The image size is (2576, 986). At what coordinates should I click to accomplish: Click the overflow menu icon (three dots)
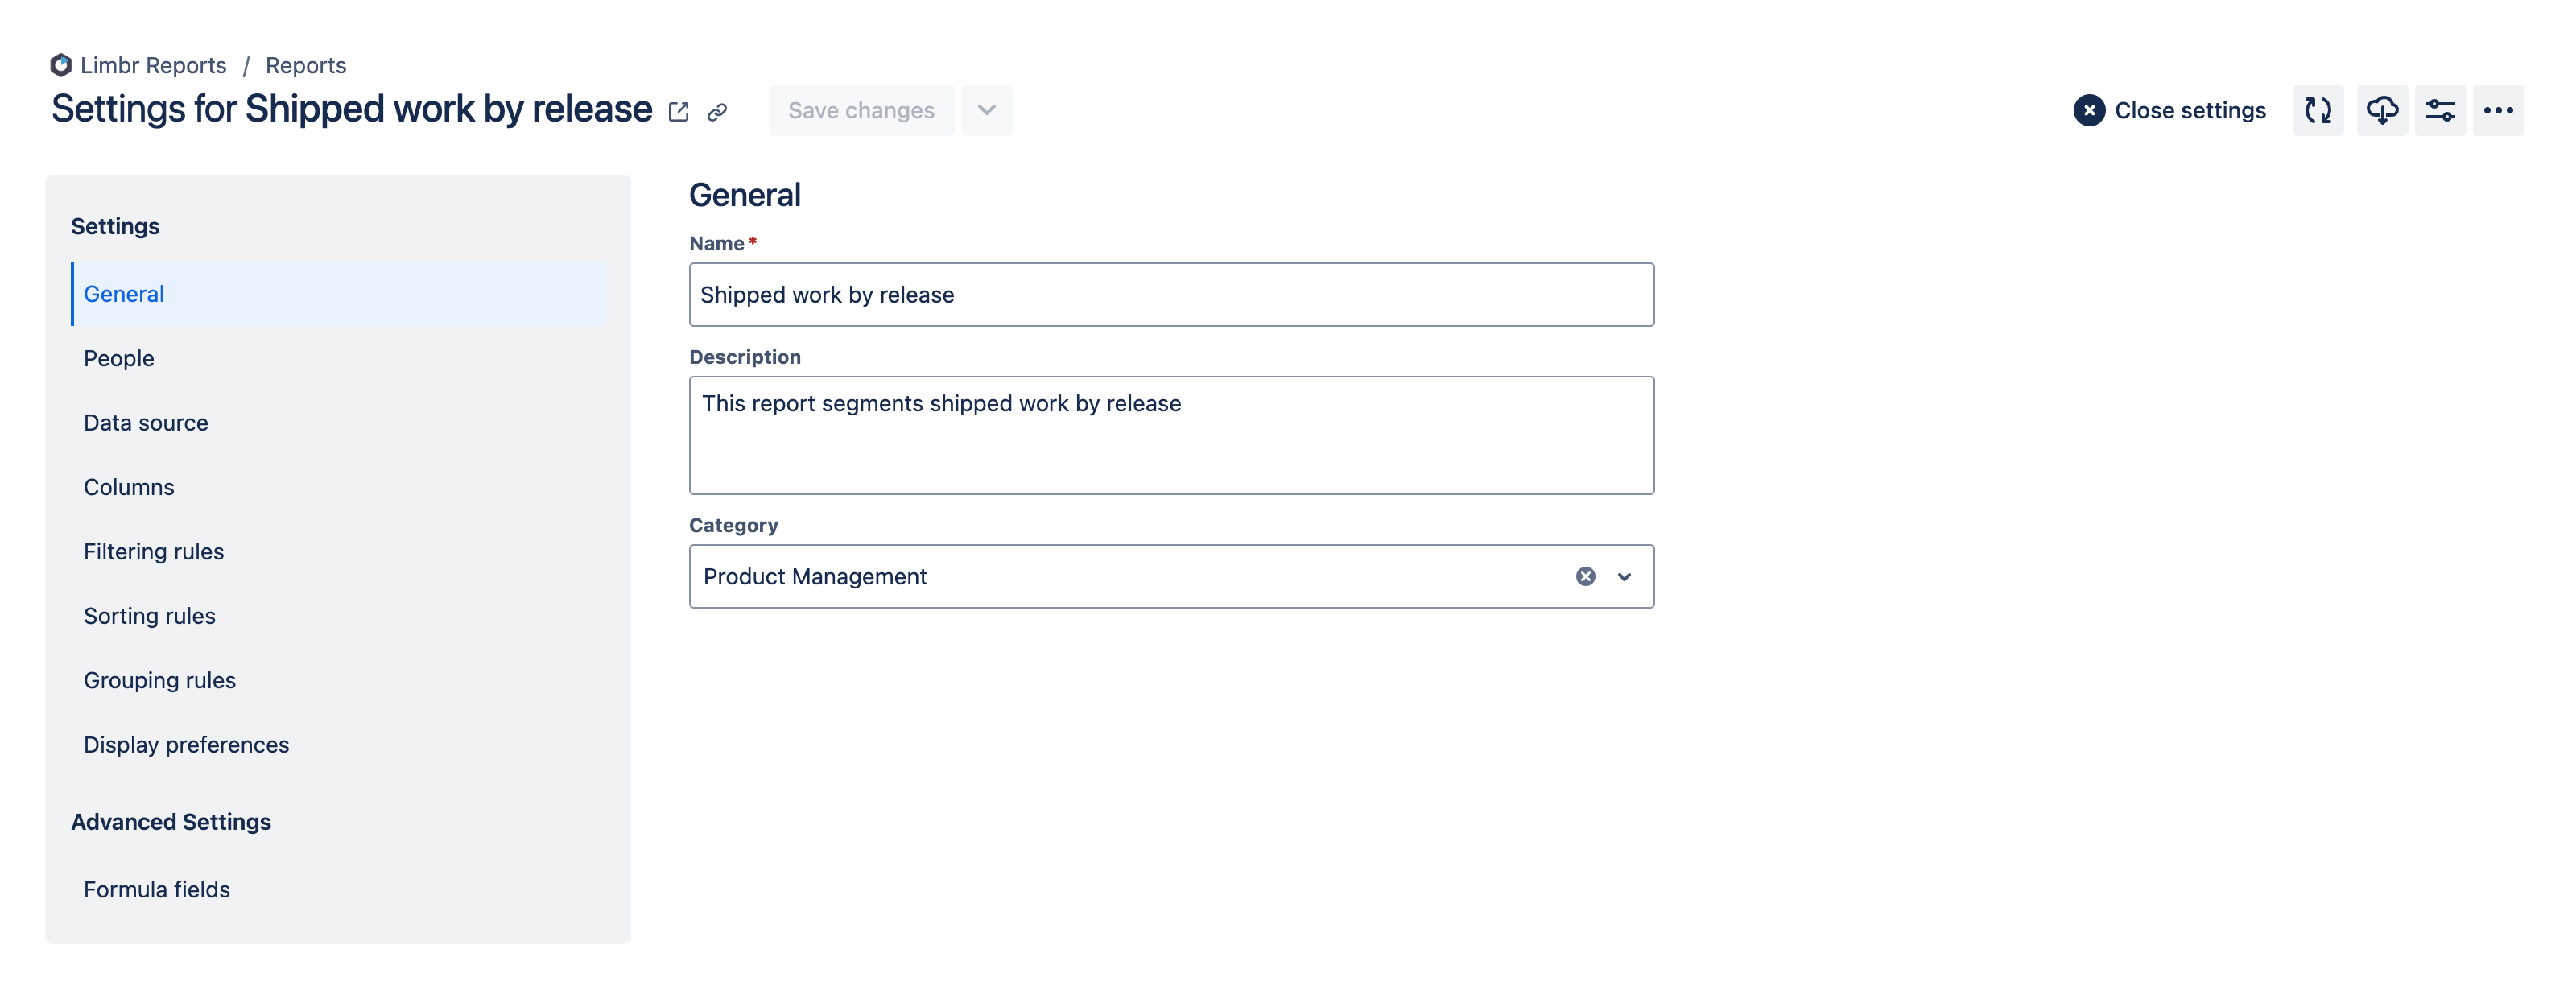(2502, 110)
